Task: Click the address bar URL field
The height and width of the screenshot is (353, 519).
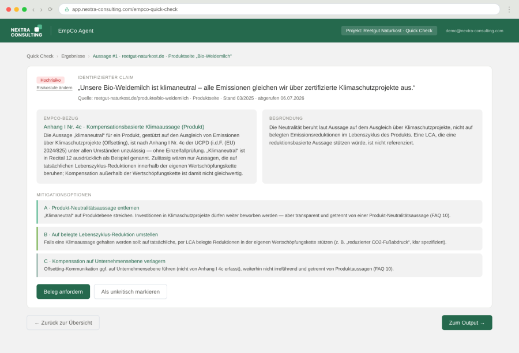Action: pos(279,9)
